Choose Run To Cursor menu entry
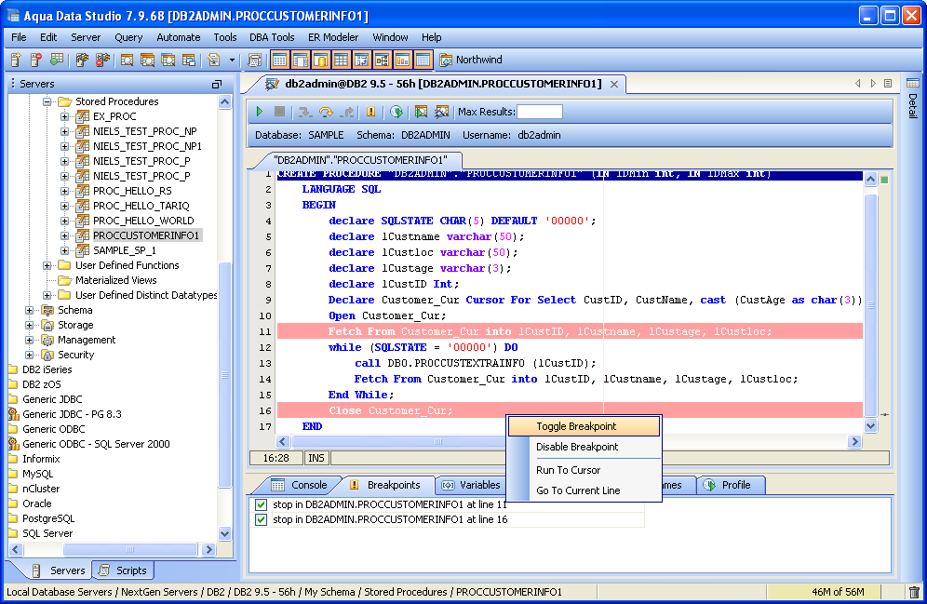The image size is (927, 604). tap(568, 470)
